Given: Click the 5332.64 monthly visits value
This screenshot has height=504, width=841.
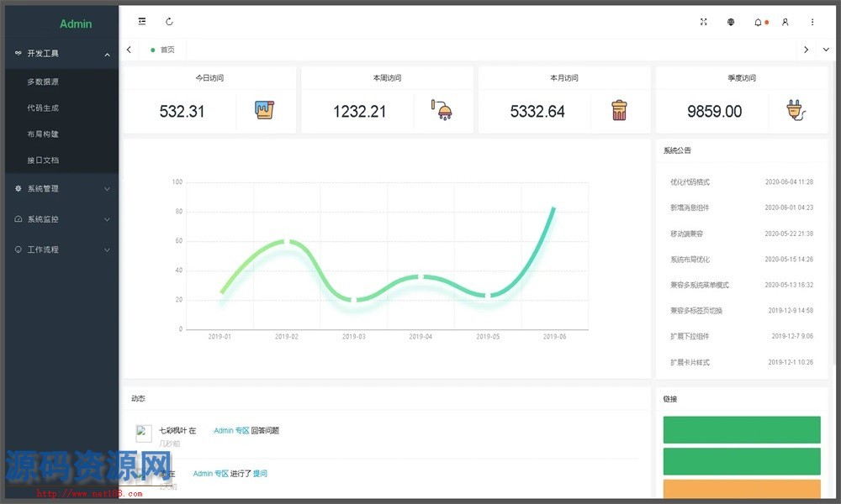Looking at the screenshot, I should coord(537,112).
